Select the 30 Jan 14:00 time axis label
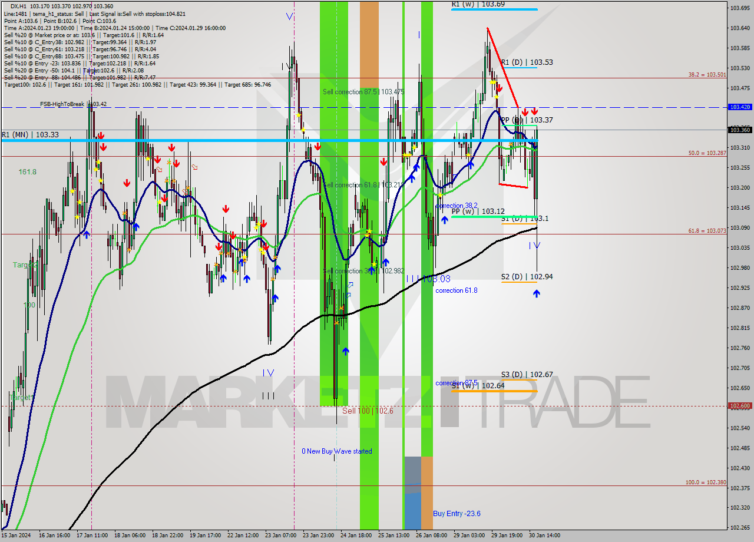Screen dimensions: 754x542 544,536
